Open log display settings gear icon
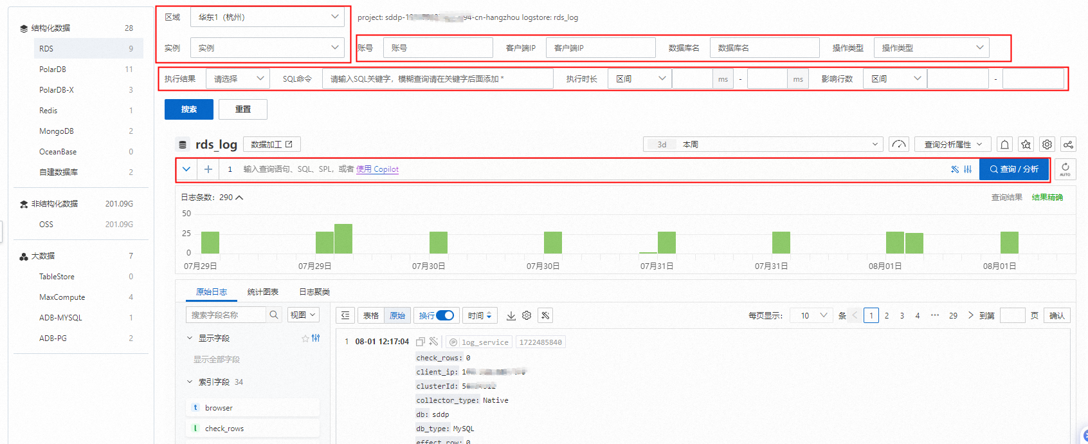This screenshot has height=444, width=1088. pos(527,315)
